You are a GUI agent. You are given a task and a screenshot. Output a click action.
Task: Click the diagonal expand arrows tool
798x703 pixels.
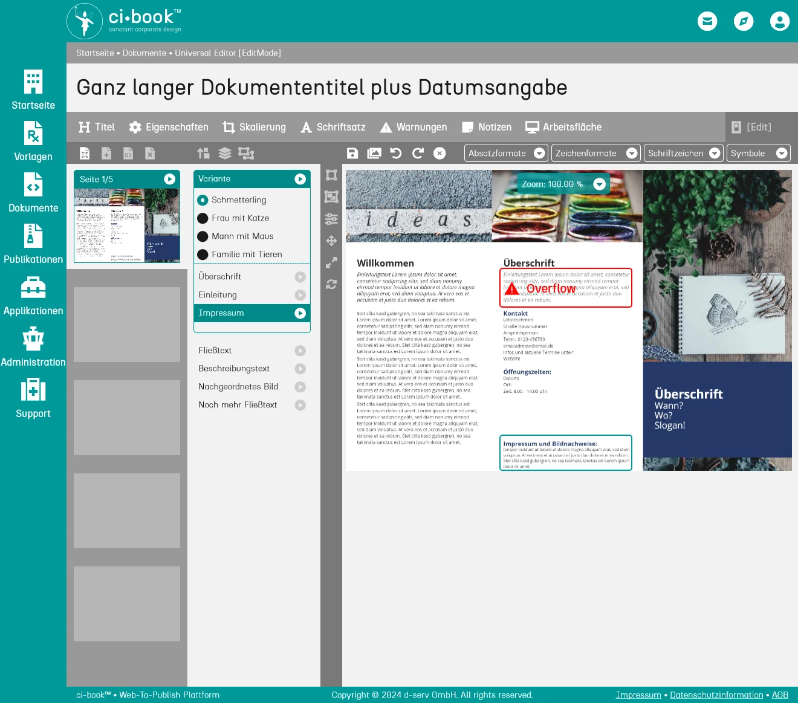tap(331, 262)
